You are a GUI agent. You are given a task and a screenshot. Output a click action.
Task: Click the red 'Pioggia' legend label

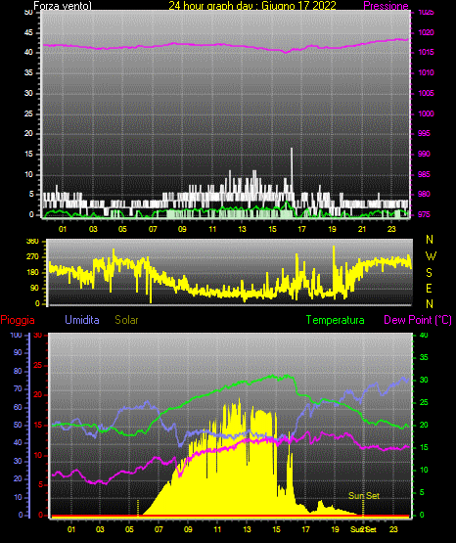18,320
